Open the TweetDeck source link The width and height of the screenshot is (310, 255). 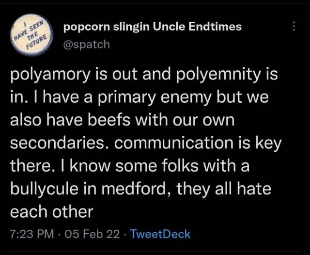(x=160, y=234)
